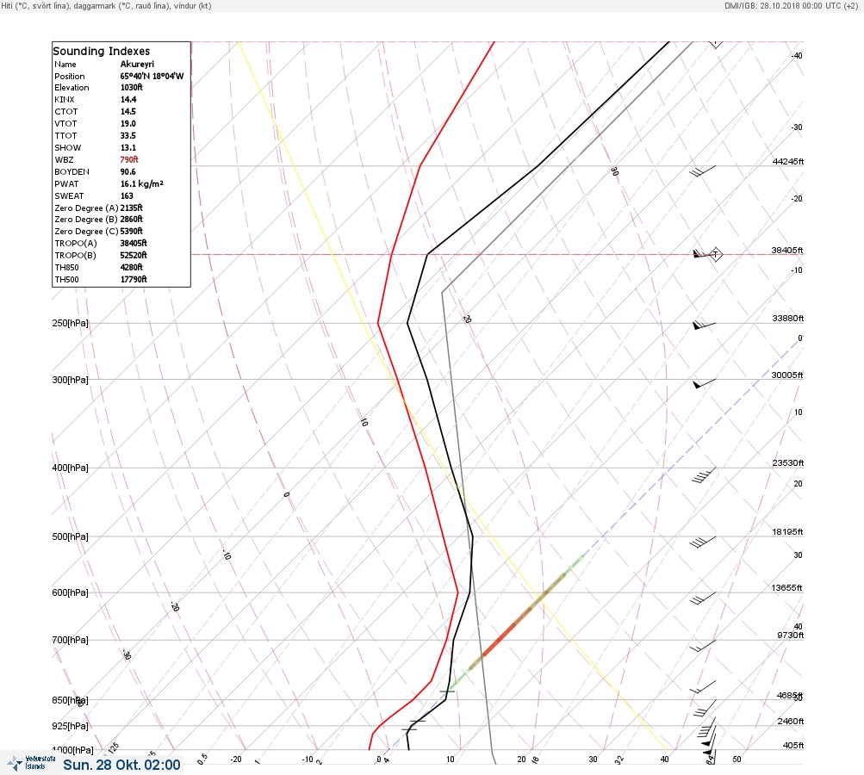Screen dimensions: 864x775
Task: Click the '30005ft' altitude label
Action: pos(787,375)
